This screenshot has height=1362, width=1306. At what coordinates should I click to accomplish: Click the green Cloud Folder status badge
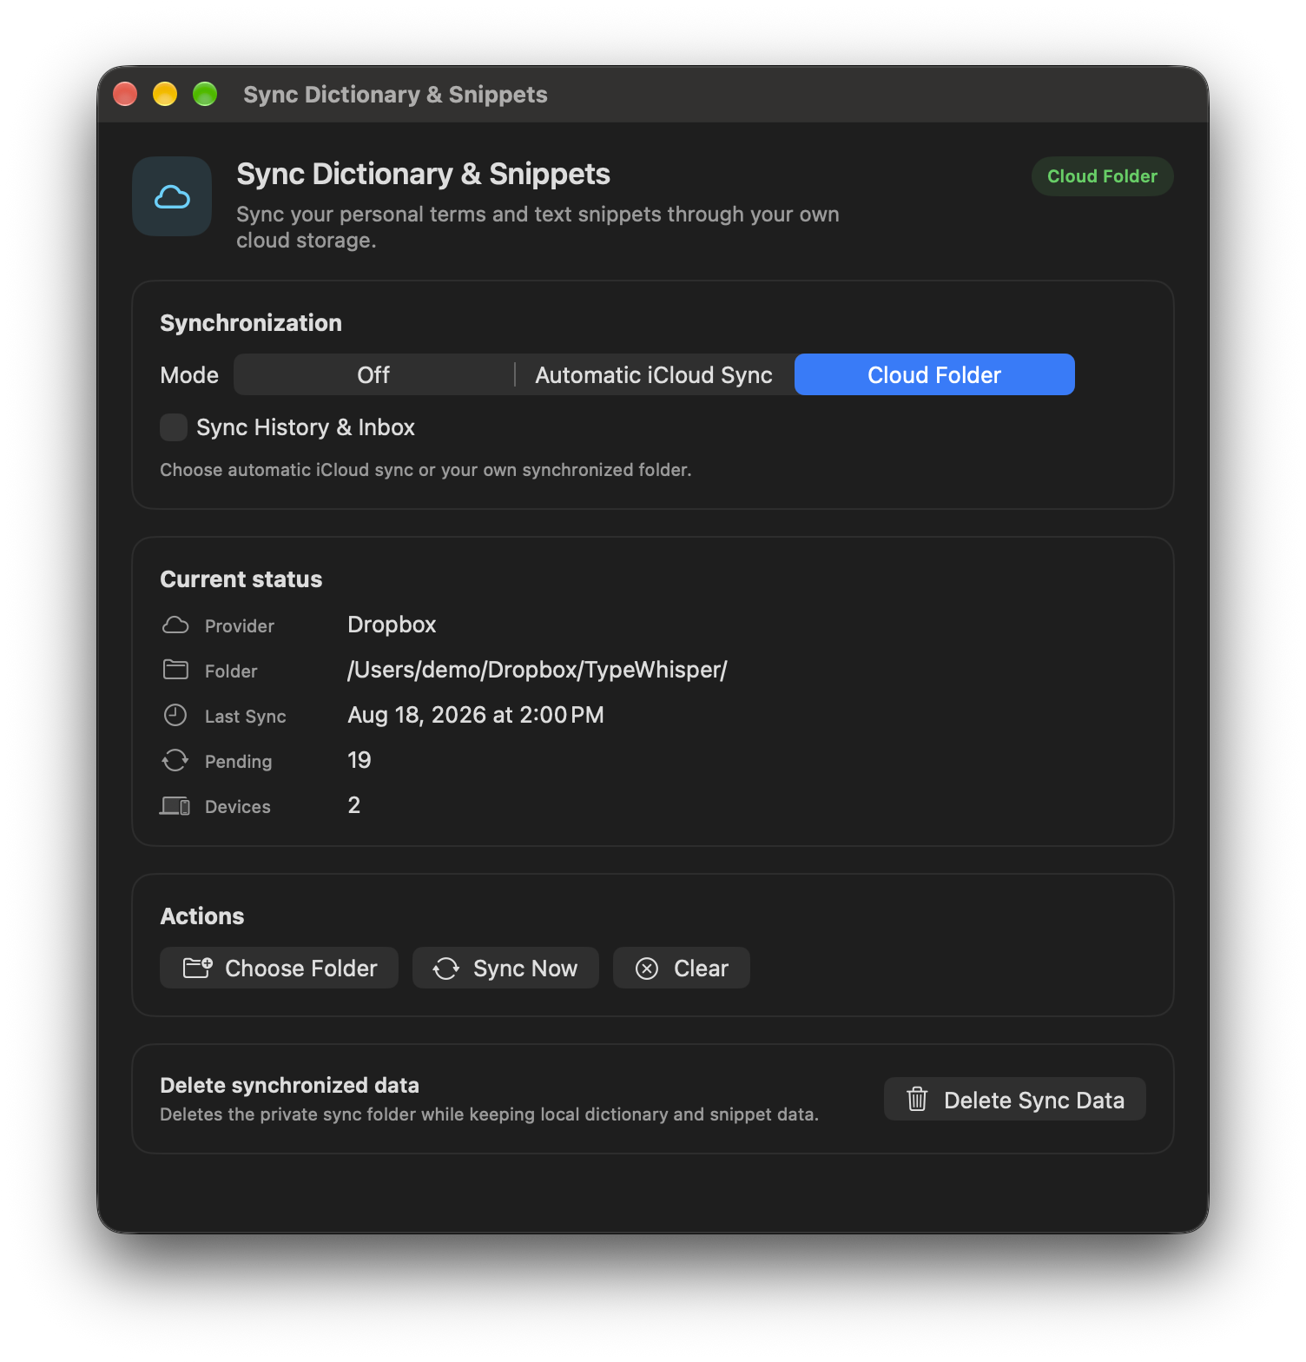pos(1102,176)
